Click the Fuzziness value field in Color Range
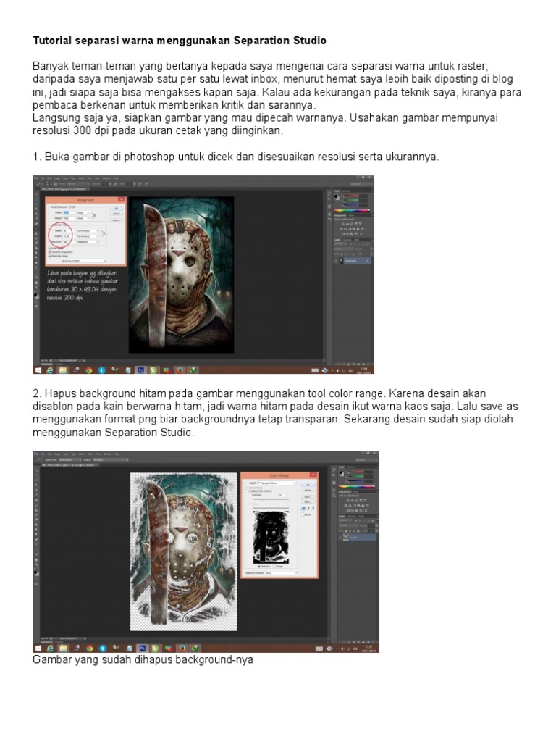This screenshot has height=742, width=556. point(283,495)
